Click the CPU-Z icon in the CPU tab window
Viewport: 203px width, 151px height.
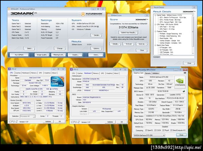(9, 69)
